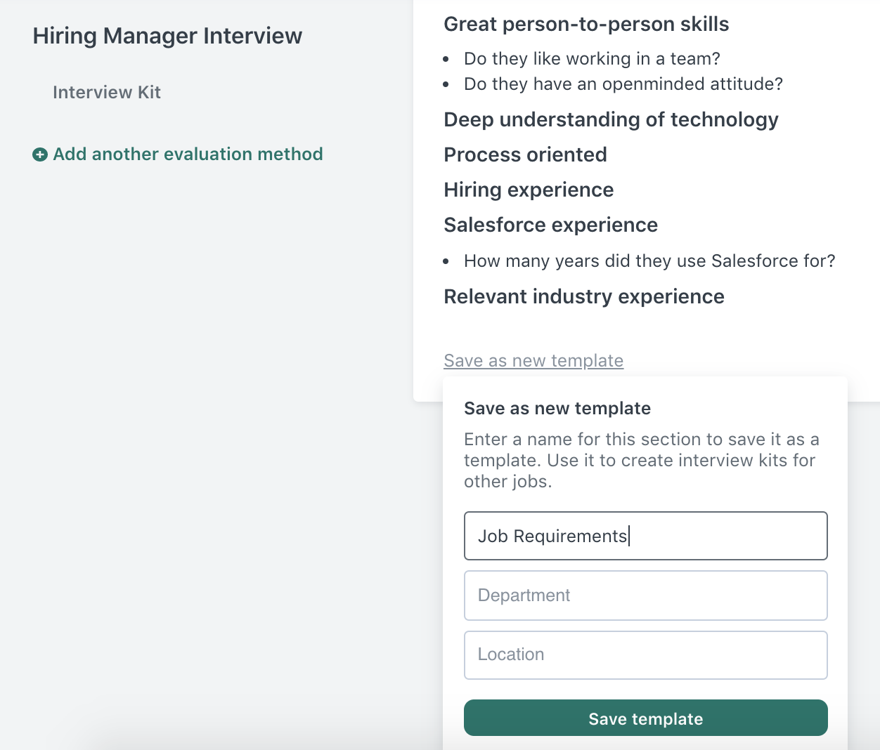This screenshot has width=880, height=750.
Task: Select the Hiring Manager Interview heading
Action: [167, 36]
